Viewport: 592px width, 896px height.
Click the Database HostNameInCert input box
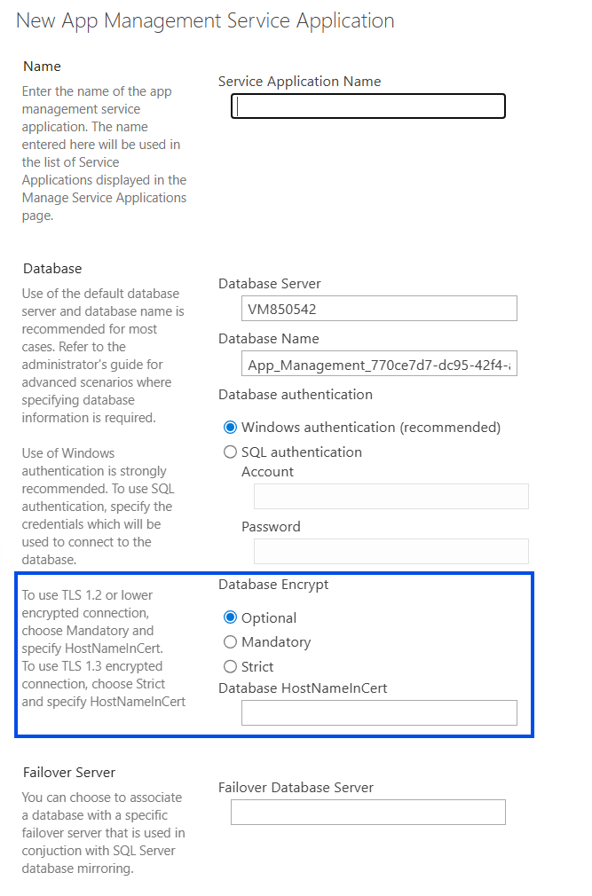(x=379, y=712)
